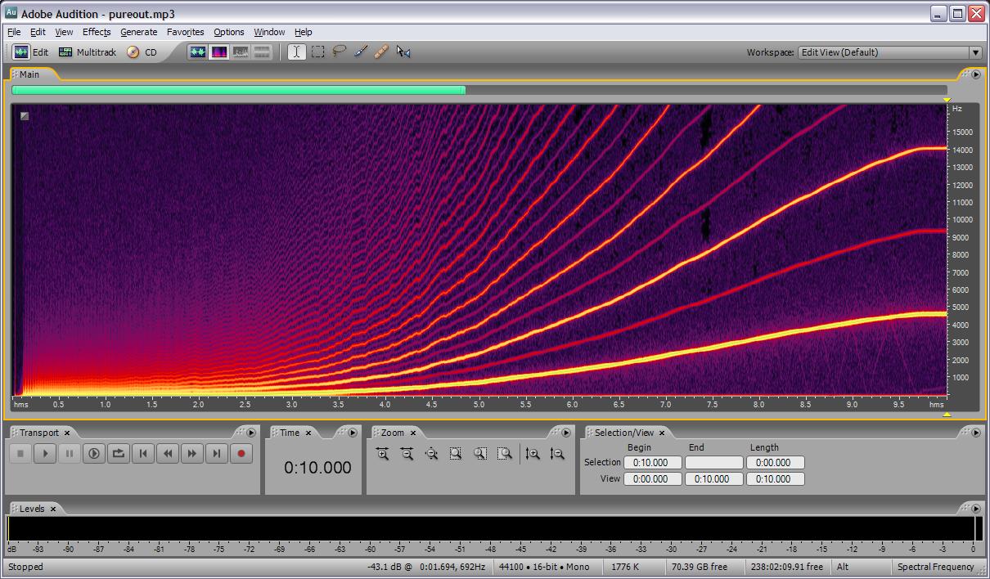This screenshot has height=579, width=990.
Task: Zoom to right edge of selection
Action: 505,454
